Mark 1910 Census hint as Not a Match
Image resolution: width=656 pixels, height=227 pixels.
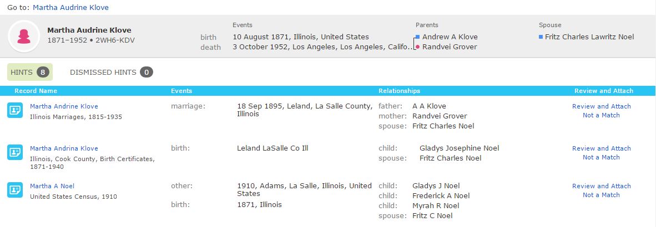601,195
